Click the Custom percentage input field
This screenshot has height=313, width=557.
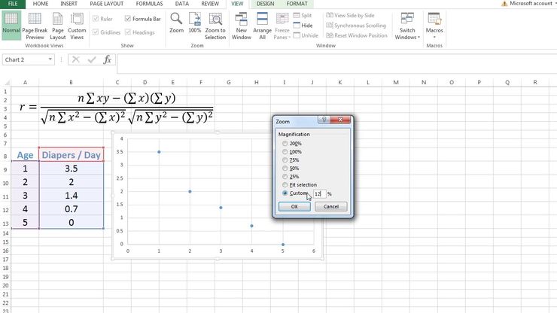click(x=318, y=193)
